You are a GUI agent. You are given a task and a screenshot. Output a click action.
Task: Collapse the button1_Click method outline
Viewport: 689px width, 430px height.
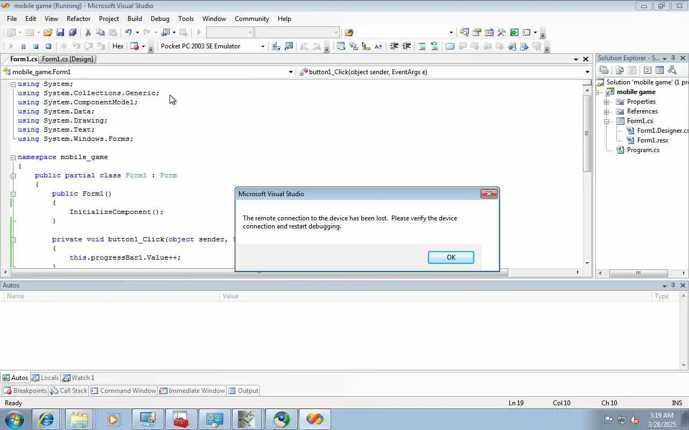click(x=13, y=240)
